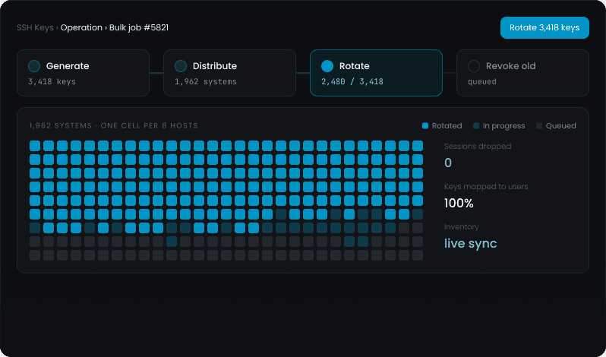
Task: Click the Rotated legend label
Action: tap(447, 126)
